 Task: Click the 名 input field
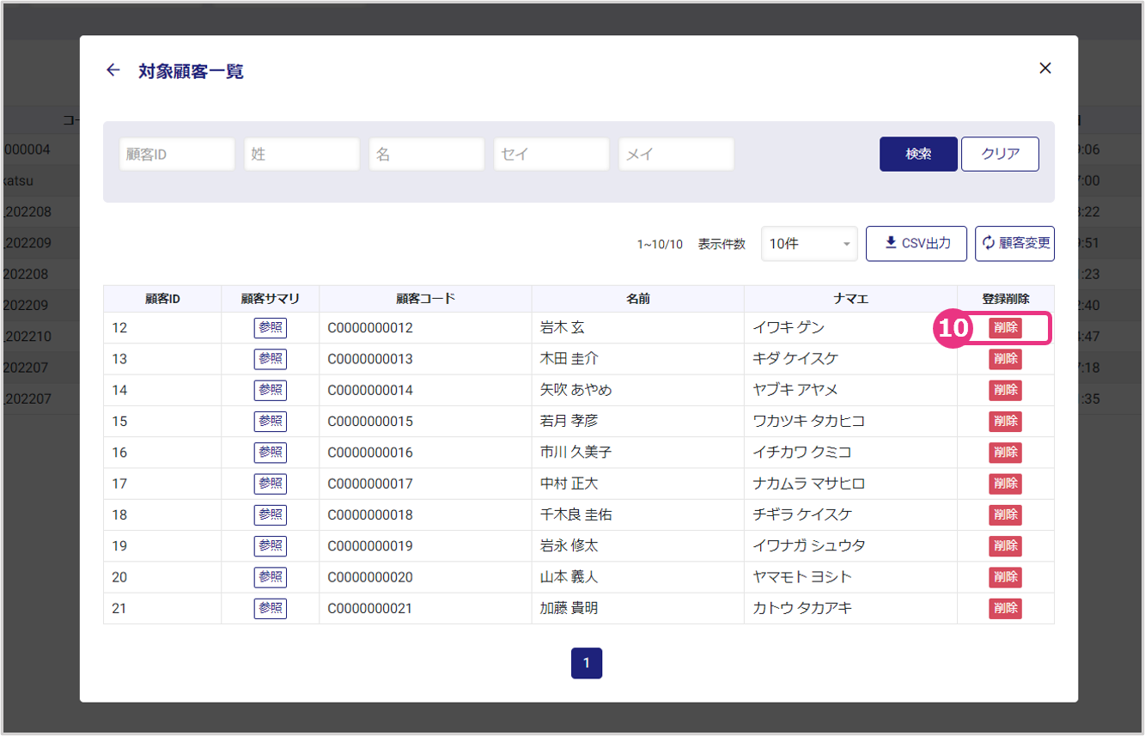coord(426,155)
